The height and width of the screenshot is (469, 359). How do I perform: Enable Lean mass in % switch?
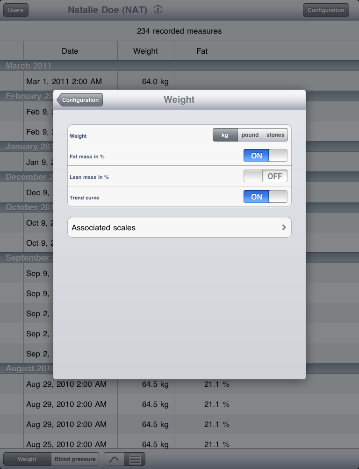coord(266,176)
